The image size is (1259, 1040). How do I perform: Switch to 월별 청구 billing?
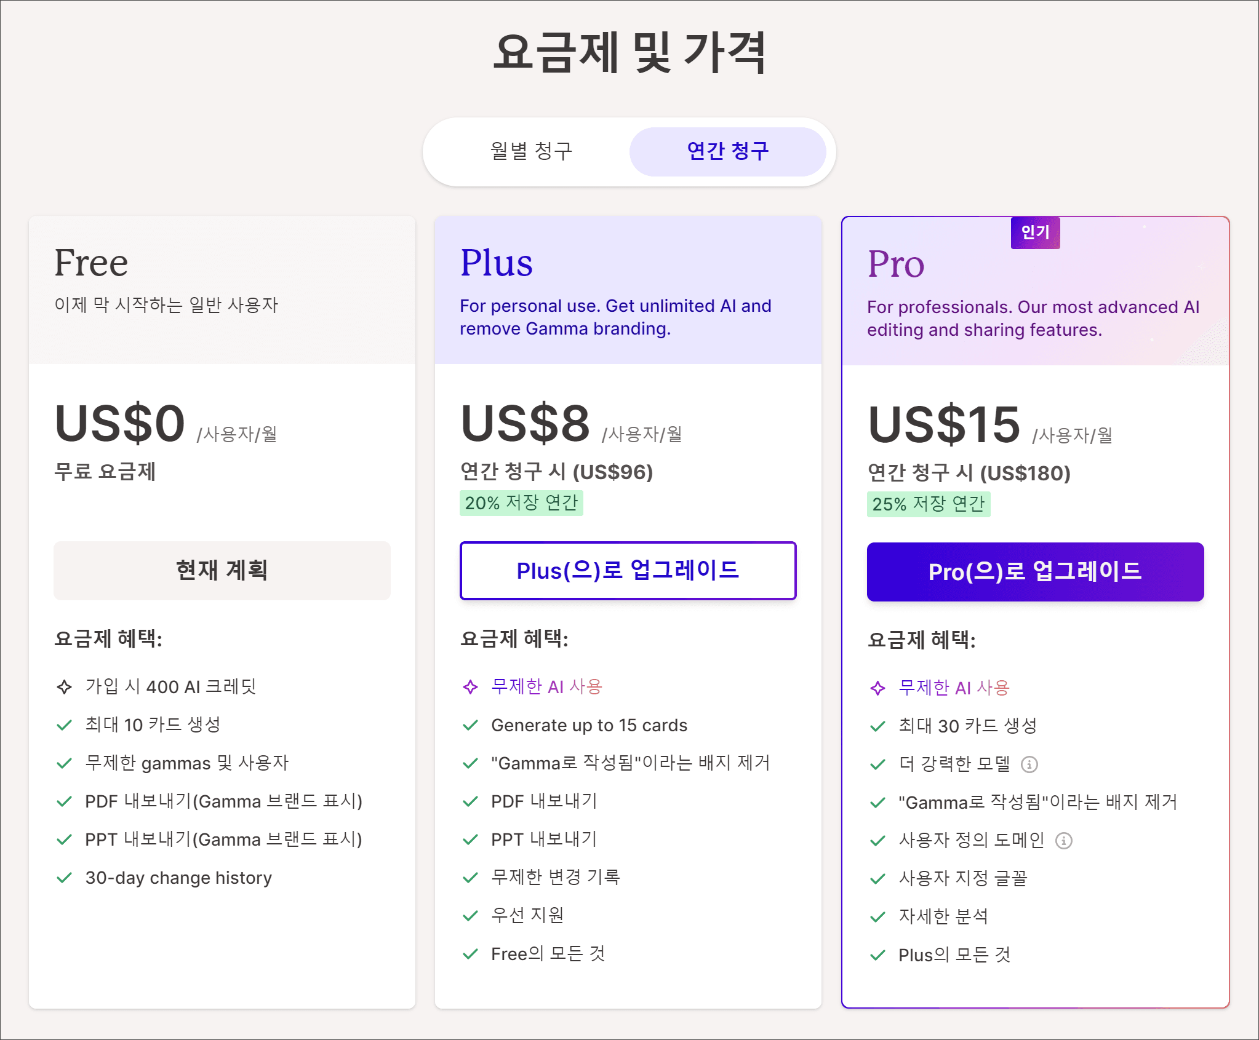pyautogui.click(x=531, y=151)
